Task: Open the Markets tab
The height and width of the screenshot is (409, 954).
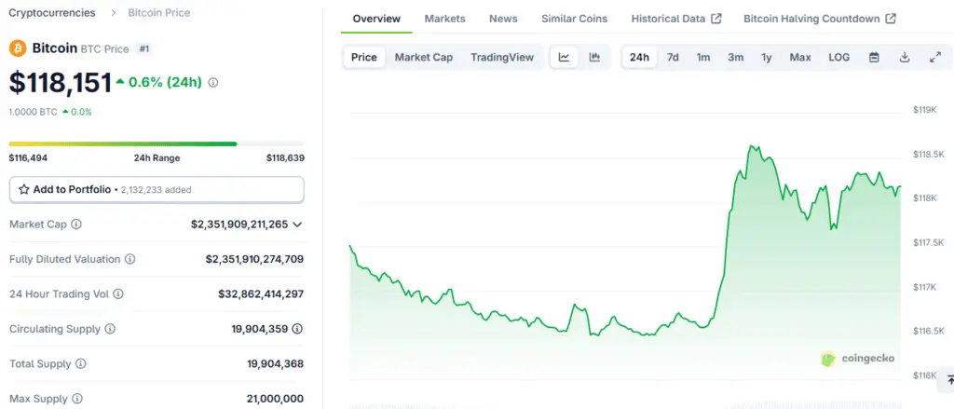Action: tap(444, 19)
